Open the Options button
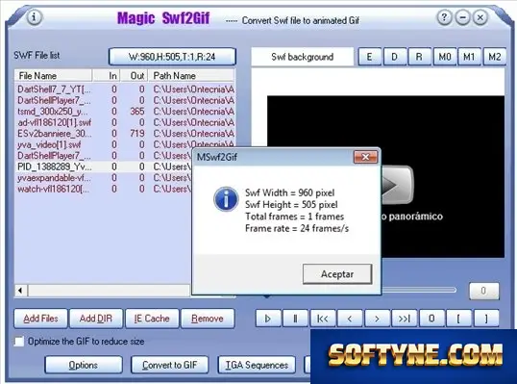This screenshot has width=517, height=384. point(84,365)
